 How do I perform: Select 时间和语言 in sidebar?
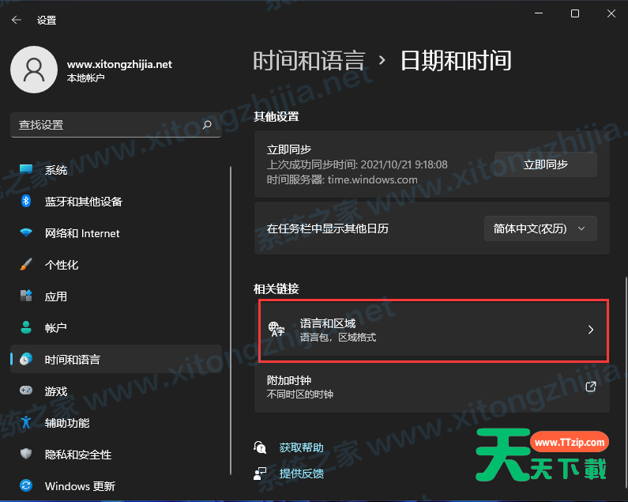click(116, 359)
